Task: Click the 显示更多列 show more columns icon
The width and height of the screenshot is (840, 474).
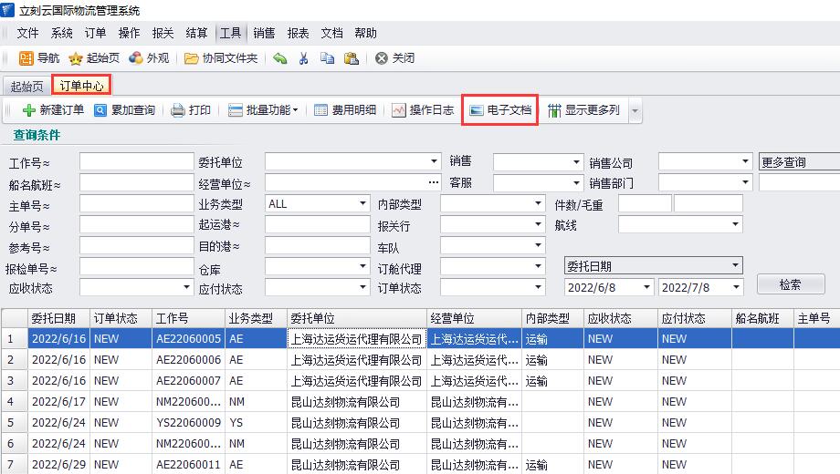Action: tap(554, 110)
